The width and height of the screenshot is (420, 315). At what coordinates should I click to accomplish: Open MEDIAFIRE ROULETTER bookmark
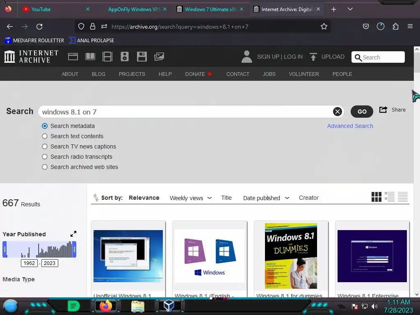[x=34, y=41]
